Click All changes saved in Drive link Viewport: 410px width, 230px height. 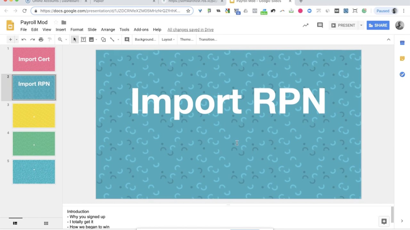191,29
